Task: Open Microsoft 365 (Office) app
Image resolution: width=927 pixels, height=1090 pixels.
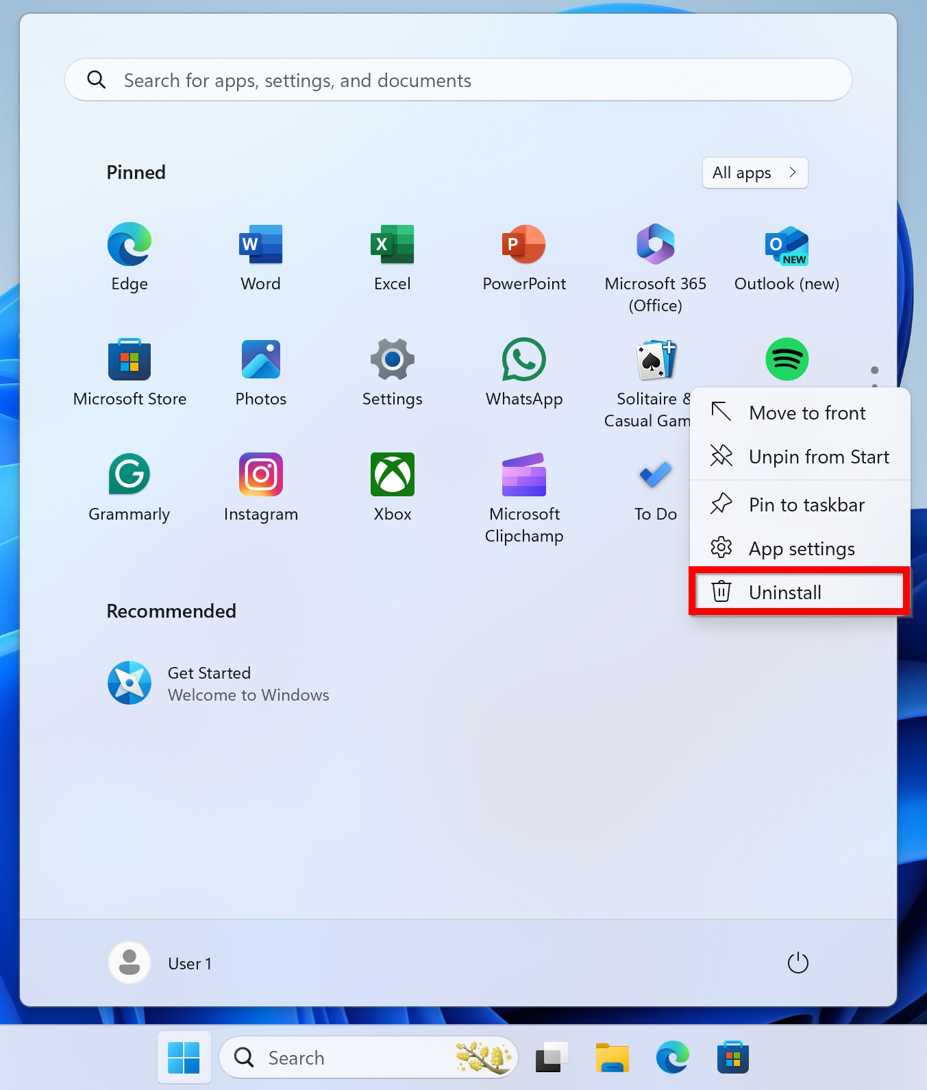Action: point(656,267)
